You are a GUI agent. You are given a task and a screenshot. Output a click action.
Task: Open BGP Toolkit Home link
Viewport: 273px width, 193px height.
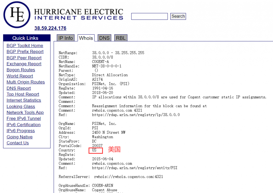pyautogui.click(x=25, y=46)
